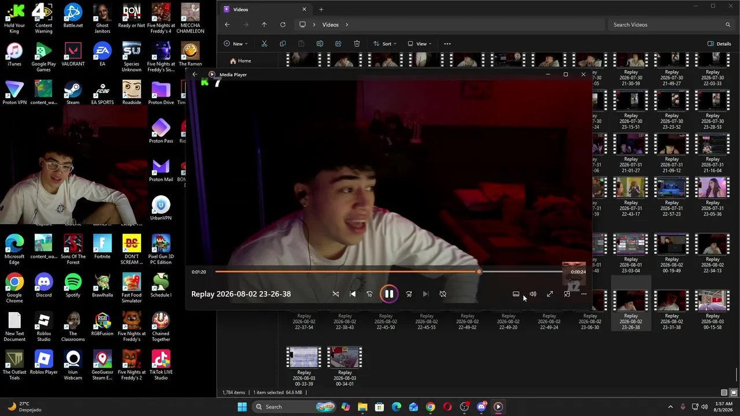740x416 pixels.
Task: Toggle repeat mode in Media Player
Action: [443, 294]
